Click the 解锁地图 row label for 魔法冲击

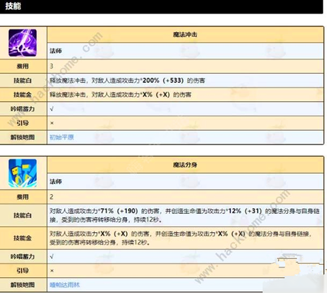click(x=23, y=137)
